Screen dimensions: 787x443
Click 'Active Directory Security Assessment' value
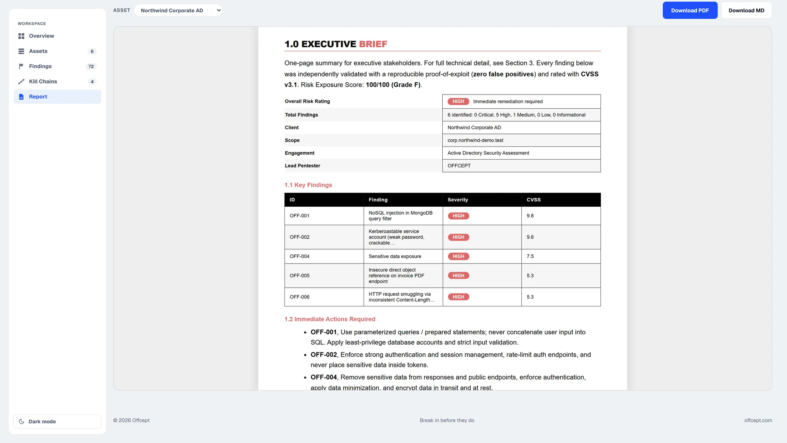click(x=488, y=153)
